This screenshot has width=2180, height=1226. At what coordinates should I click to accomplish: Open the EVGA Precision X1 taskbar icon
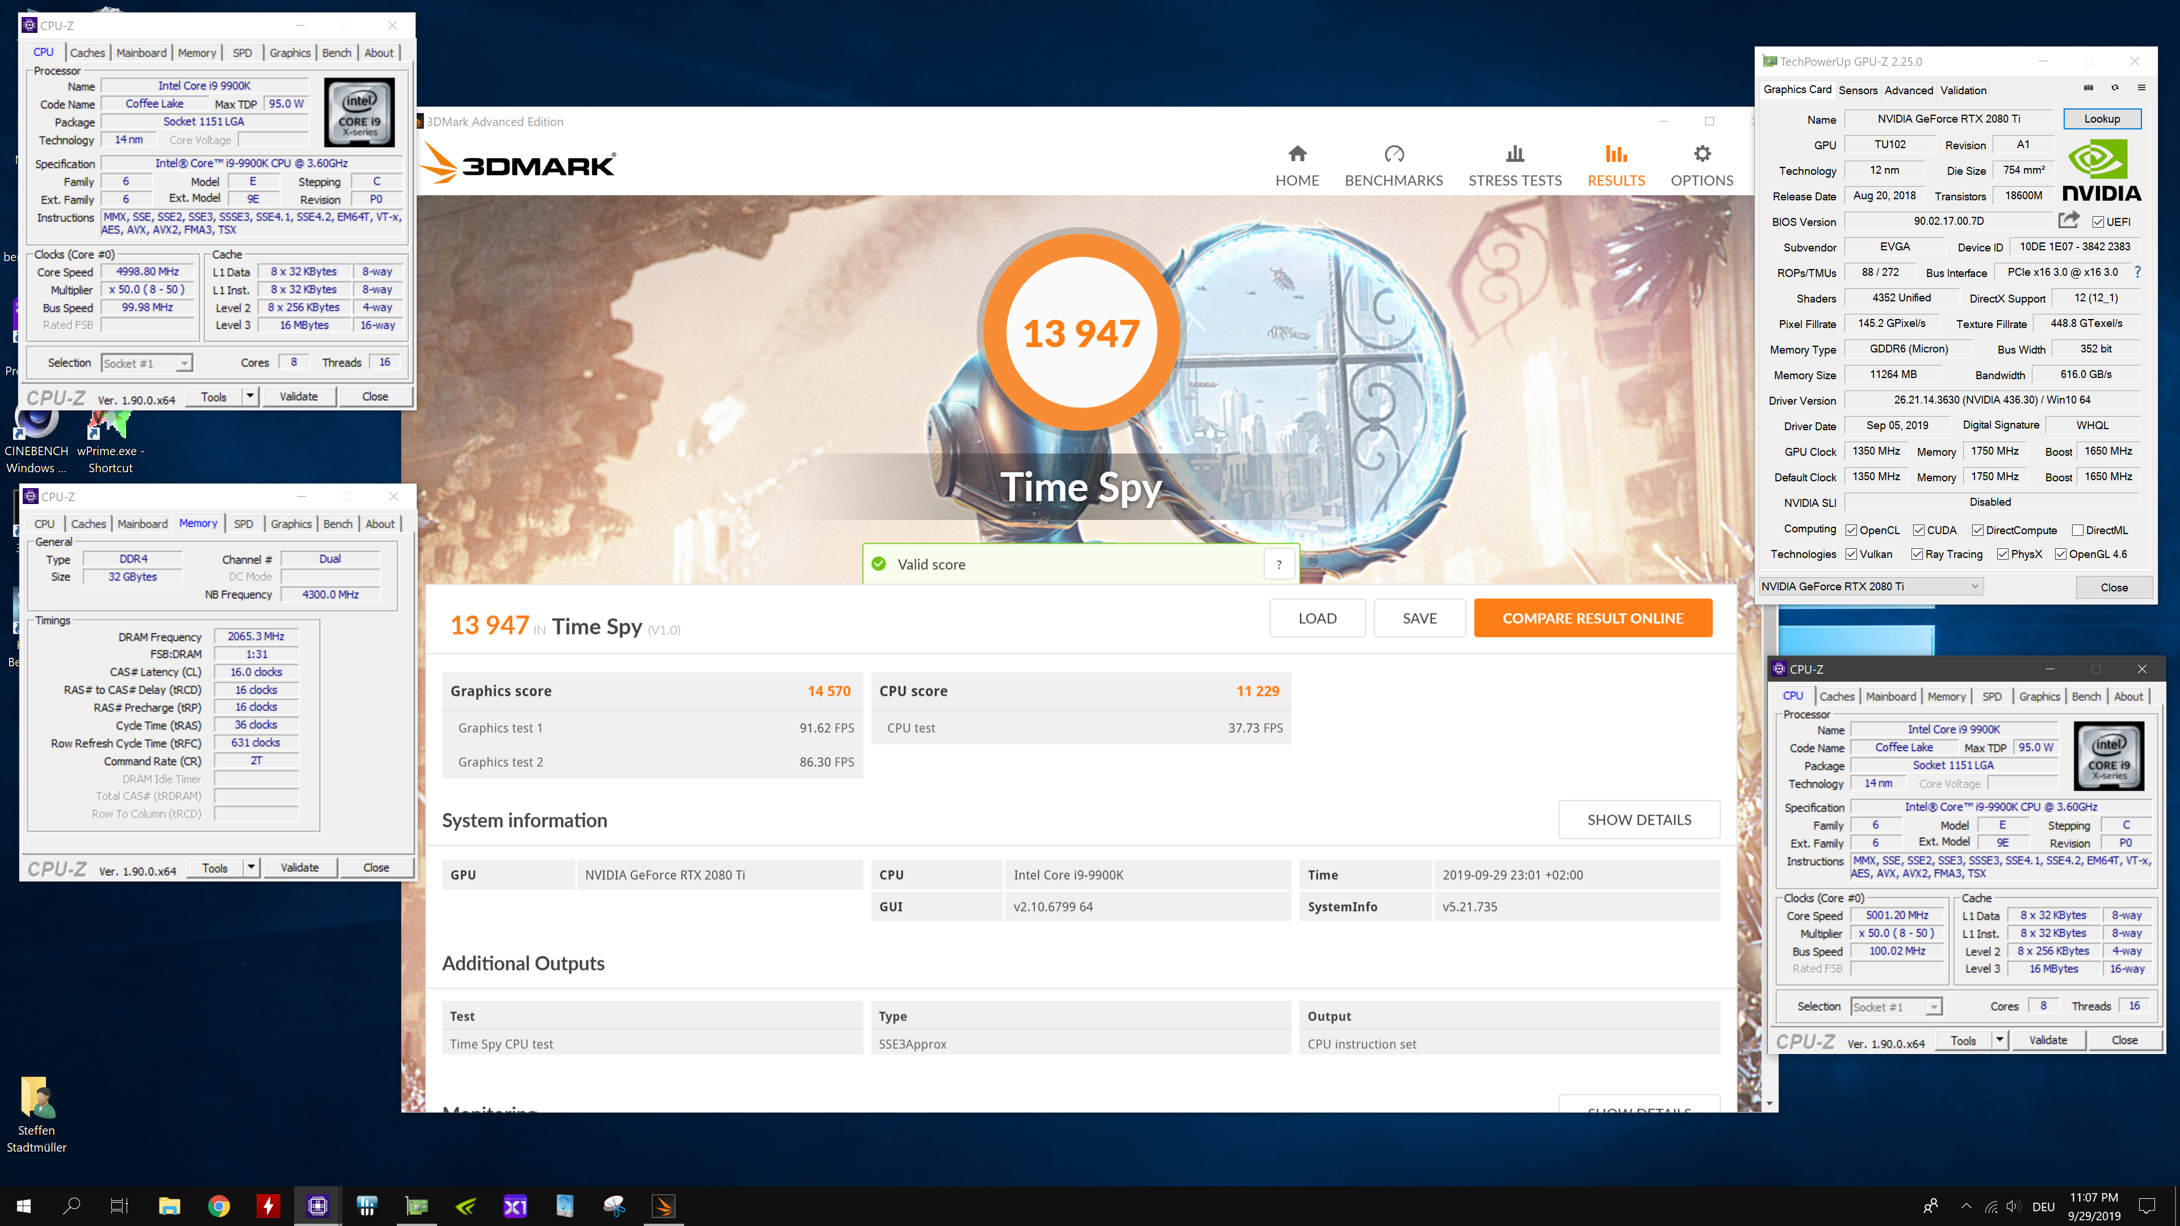tap(515, 1206)
